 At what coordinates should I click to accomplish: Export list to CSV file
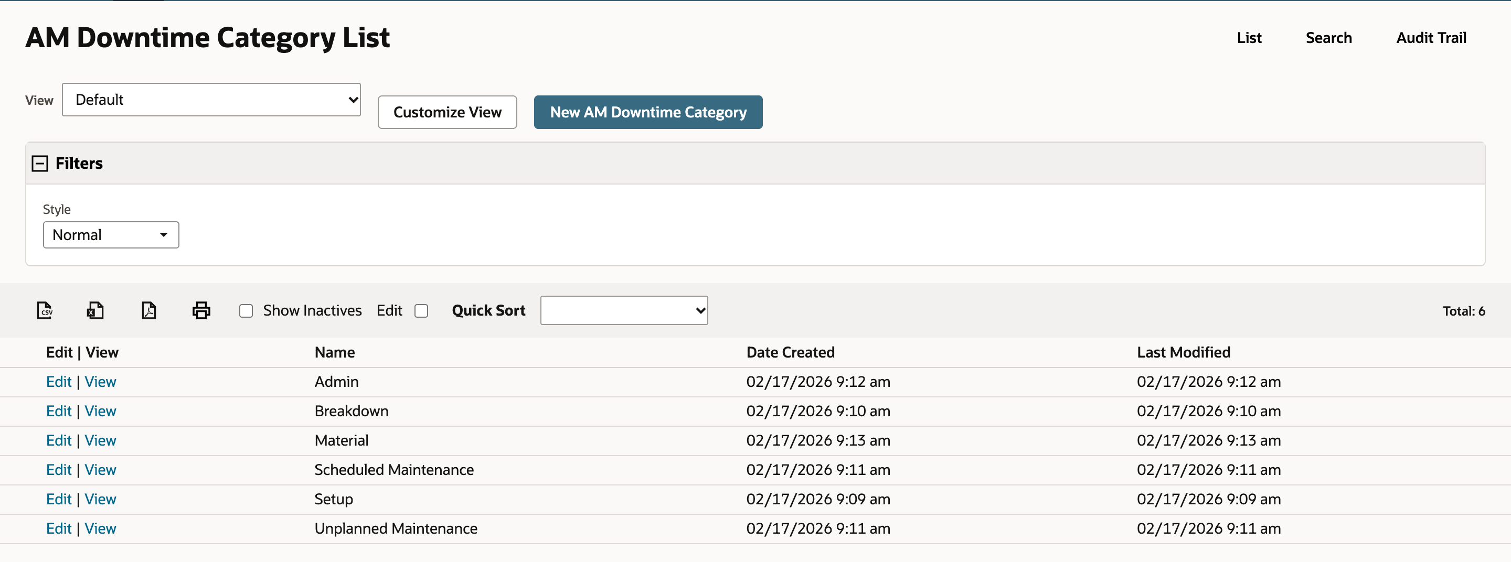coord(45,310)
